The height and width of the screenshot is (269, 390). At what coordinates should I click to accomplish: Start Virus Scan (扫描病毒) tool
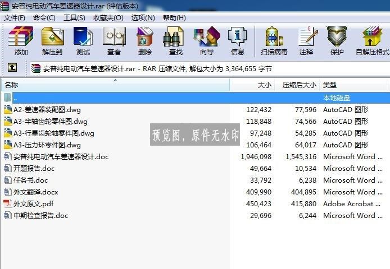[274, 36]
